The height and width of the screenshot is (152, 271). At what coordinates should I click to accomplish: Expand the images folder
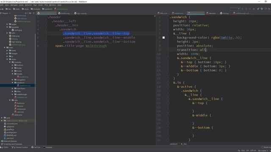pyautogui.click(x=7, y=54)
